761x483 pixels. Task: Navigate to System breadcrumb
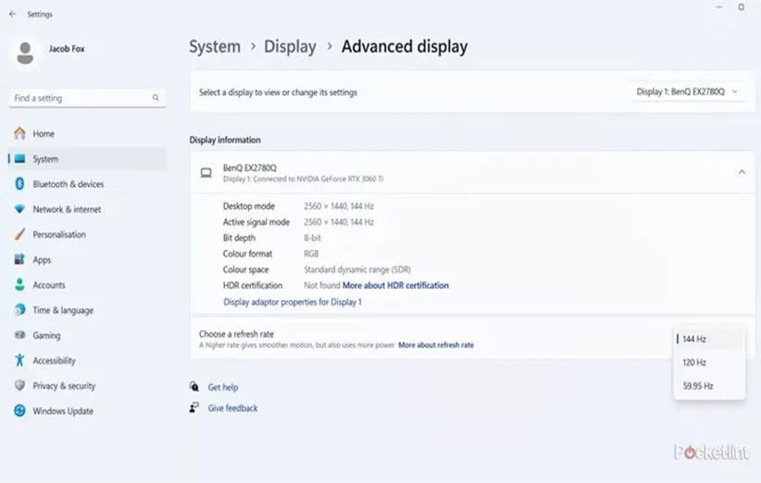point(214,46)
